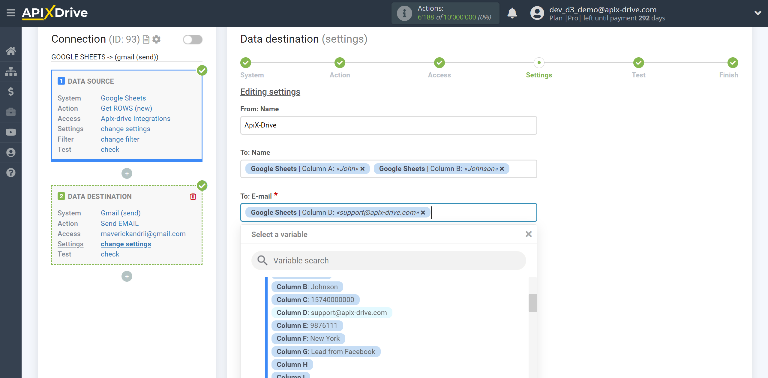Open the Gmail (send) system link
This screenshot has width=768, height=378.
121,213
